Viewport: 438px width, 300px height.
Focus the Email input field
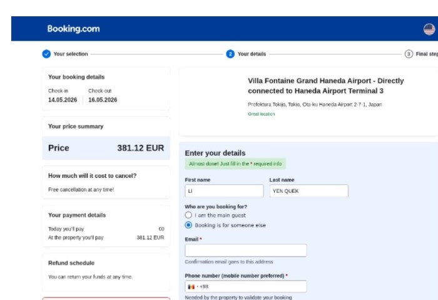[246, 251]
